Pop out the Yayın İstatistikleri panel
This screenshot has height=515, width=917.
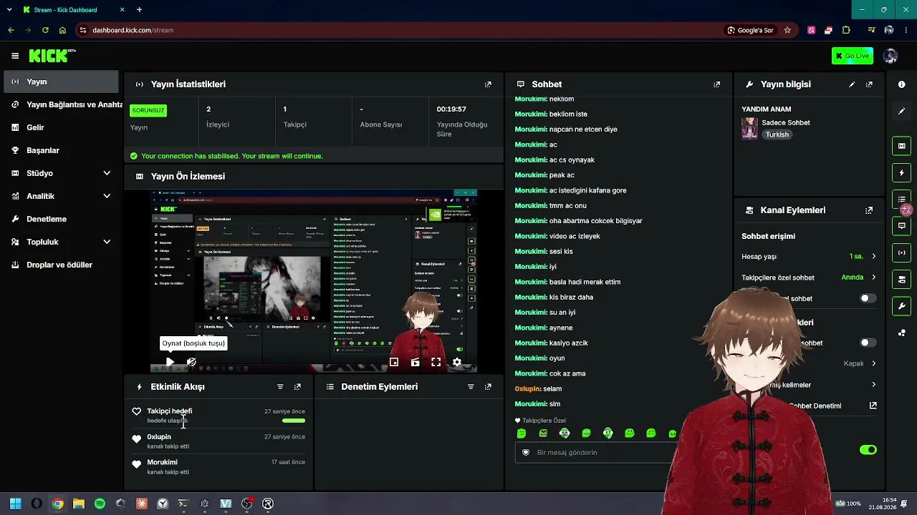tap(488, 84)
